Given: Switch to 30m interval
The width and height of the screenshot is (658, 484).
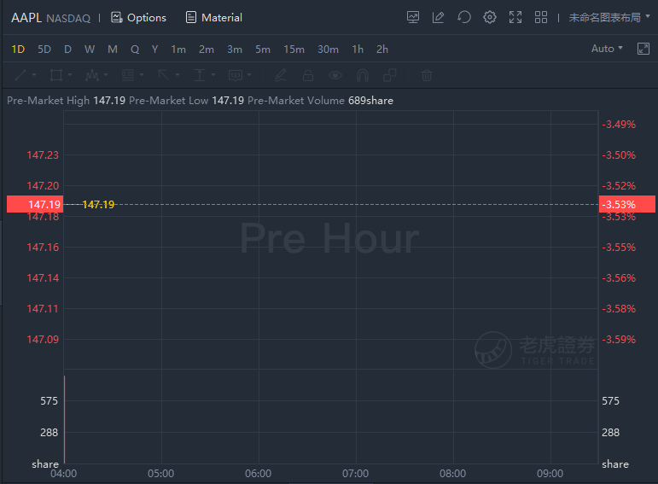Looking at the screenshot, I should (x=329, y=50).
